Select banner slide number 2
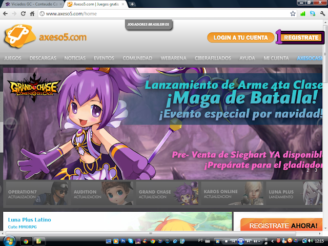Screen dimensions: 328x246 coord(308,170)
